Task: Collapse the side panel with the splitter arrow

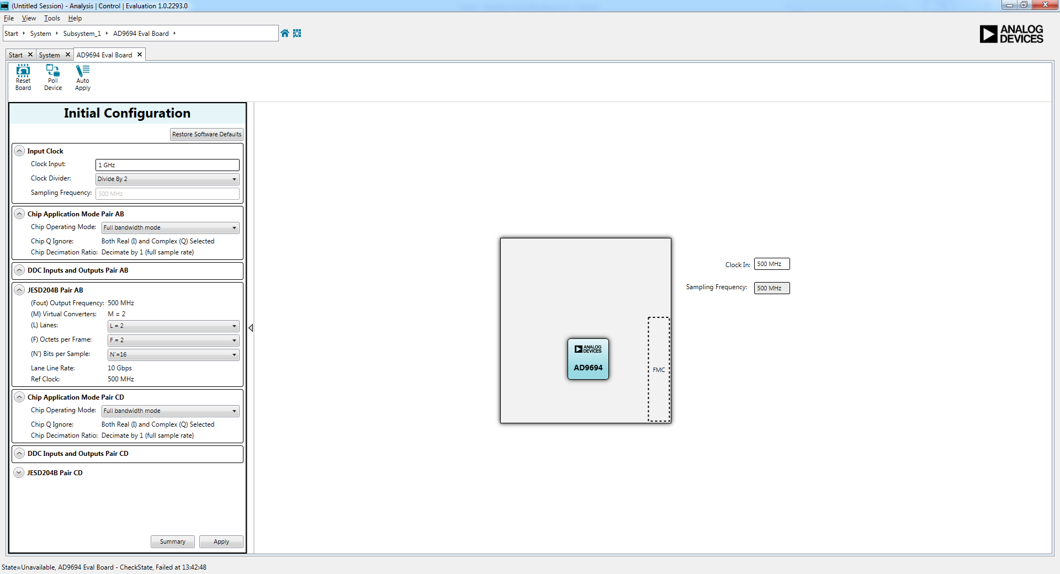Action: click(251, 328)
